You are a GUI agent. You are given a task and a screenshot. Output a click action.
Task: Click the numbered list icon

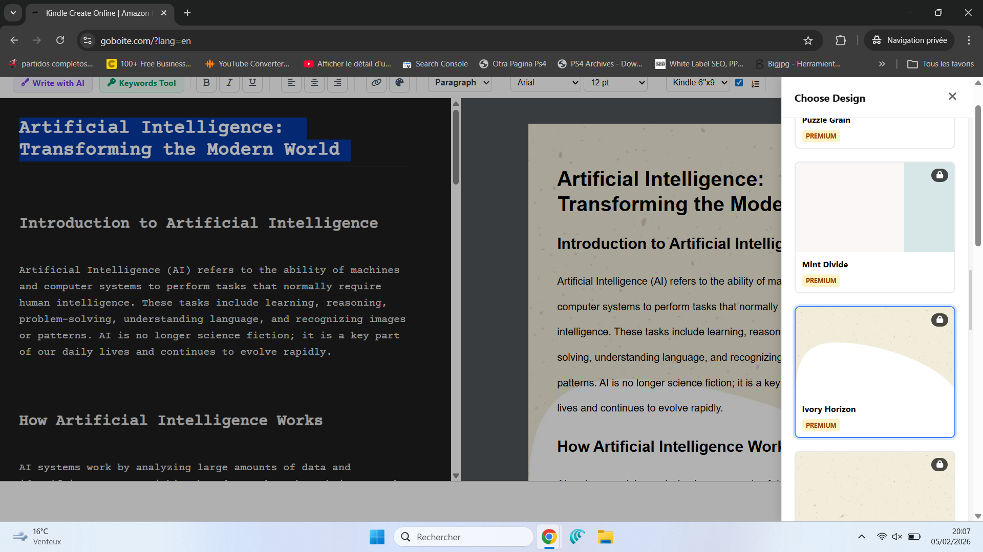point(755,83)
